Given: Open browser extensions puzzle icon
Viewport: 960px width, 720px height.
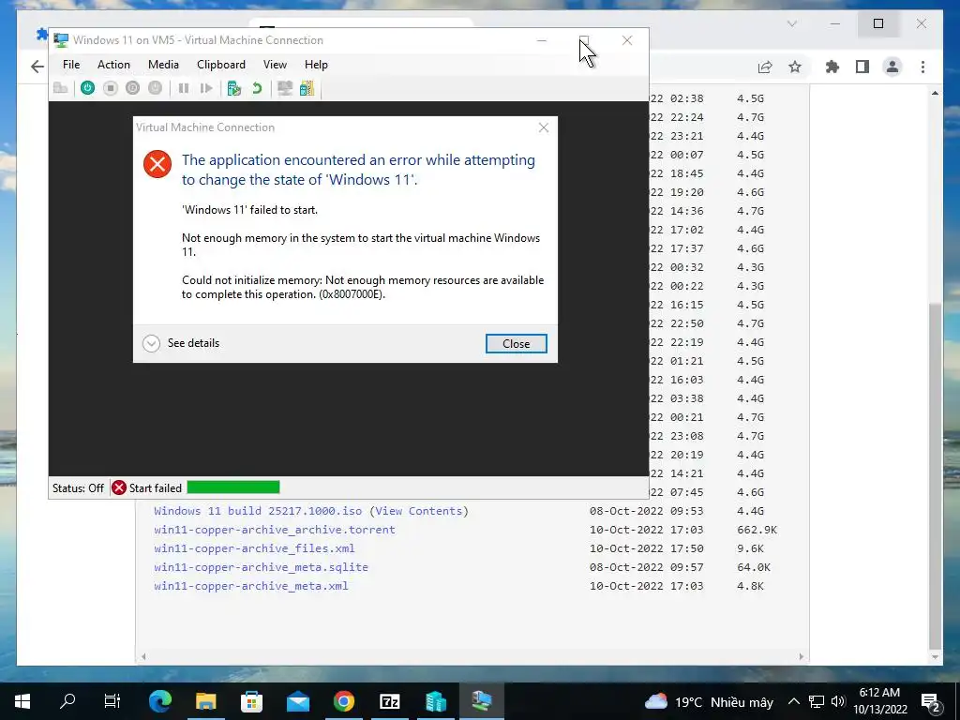Looking at the screenshot, I should click(832, 67).
